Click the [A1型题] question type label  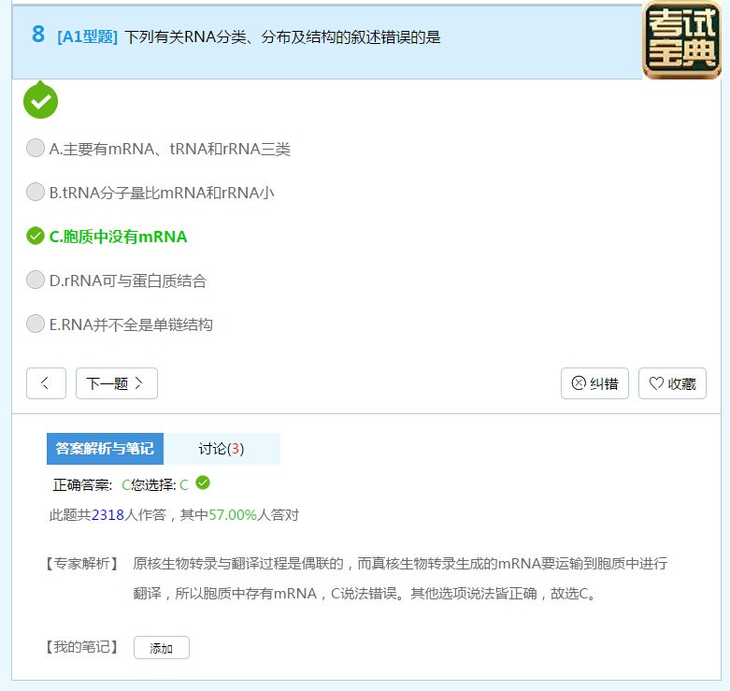click(x=88, y=36)
